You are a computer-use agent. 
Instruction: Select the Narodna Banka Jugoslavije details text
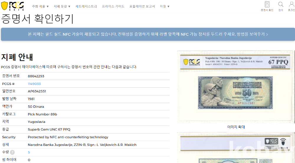(82, 145)
